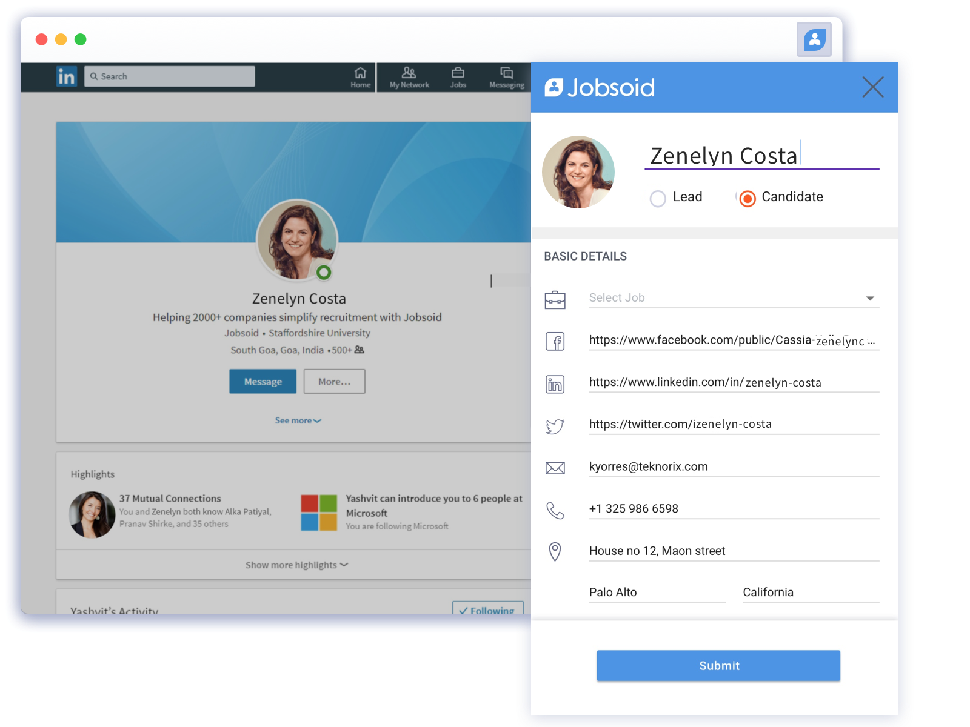
Task: Expand See more on profile card
Action: pos(298,420)
